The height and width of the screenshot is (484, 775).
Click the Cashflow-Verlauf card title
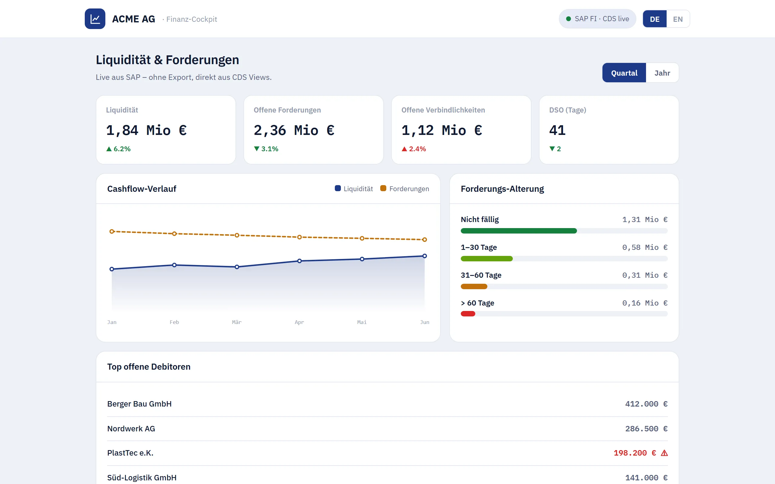point(142,189)
